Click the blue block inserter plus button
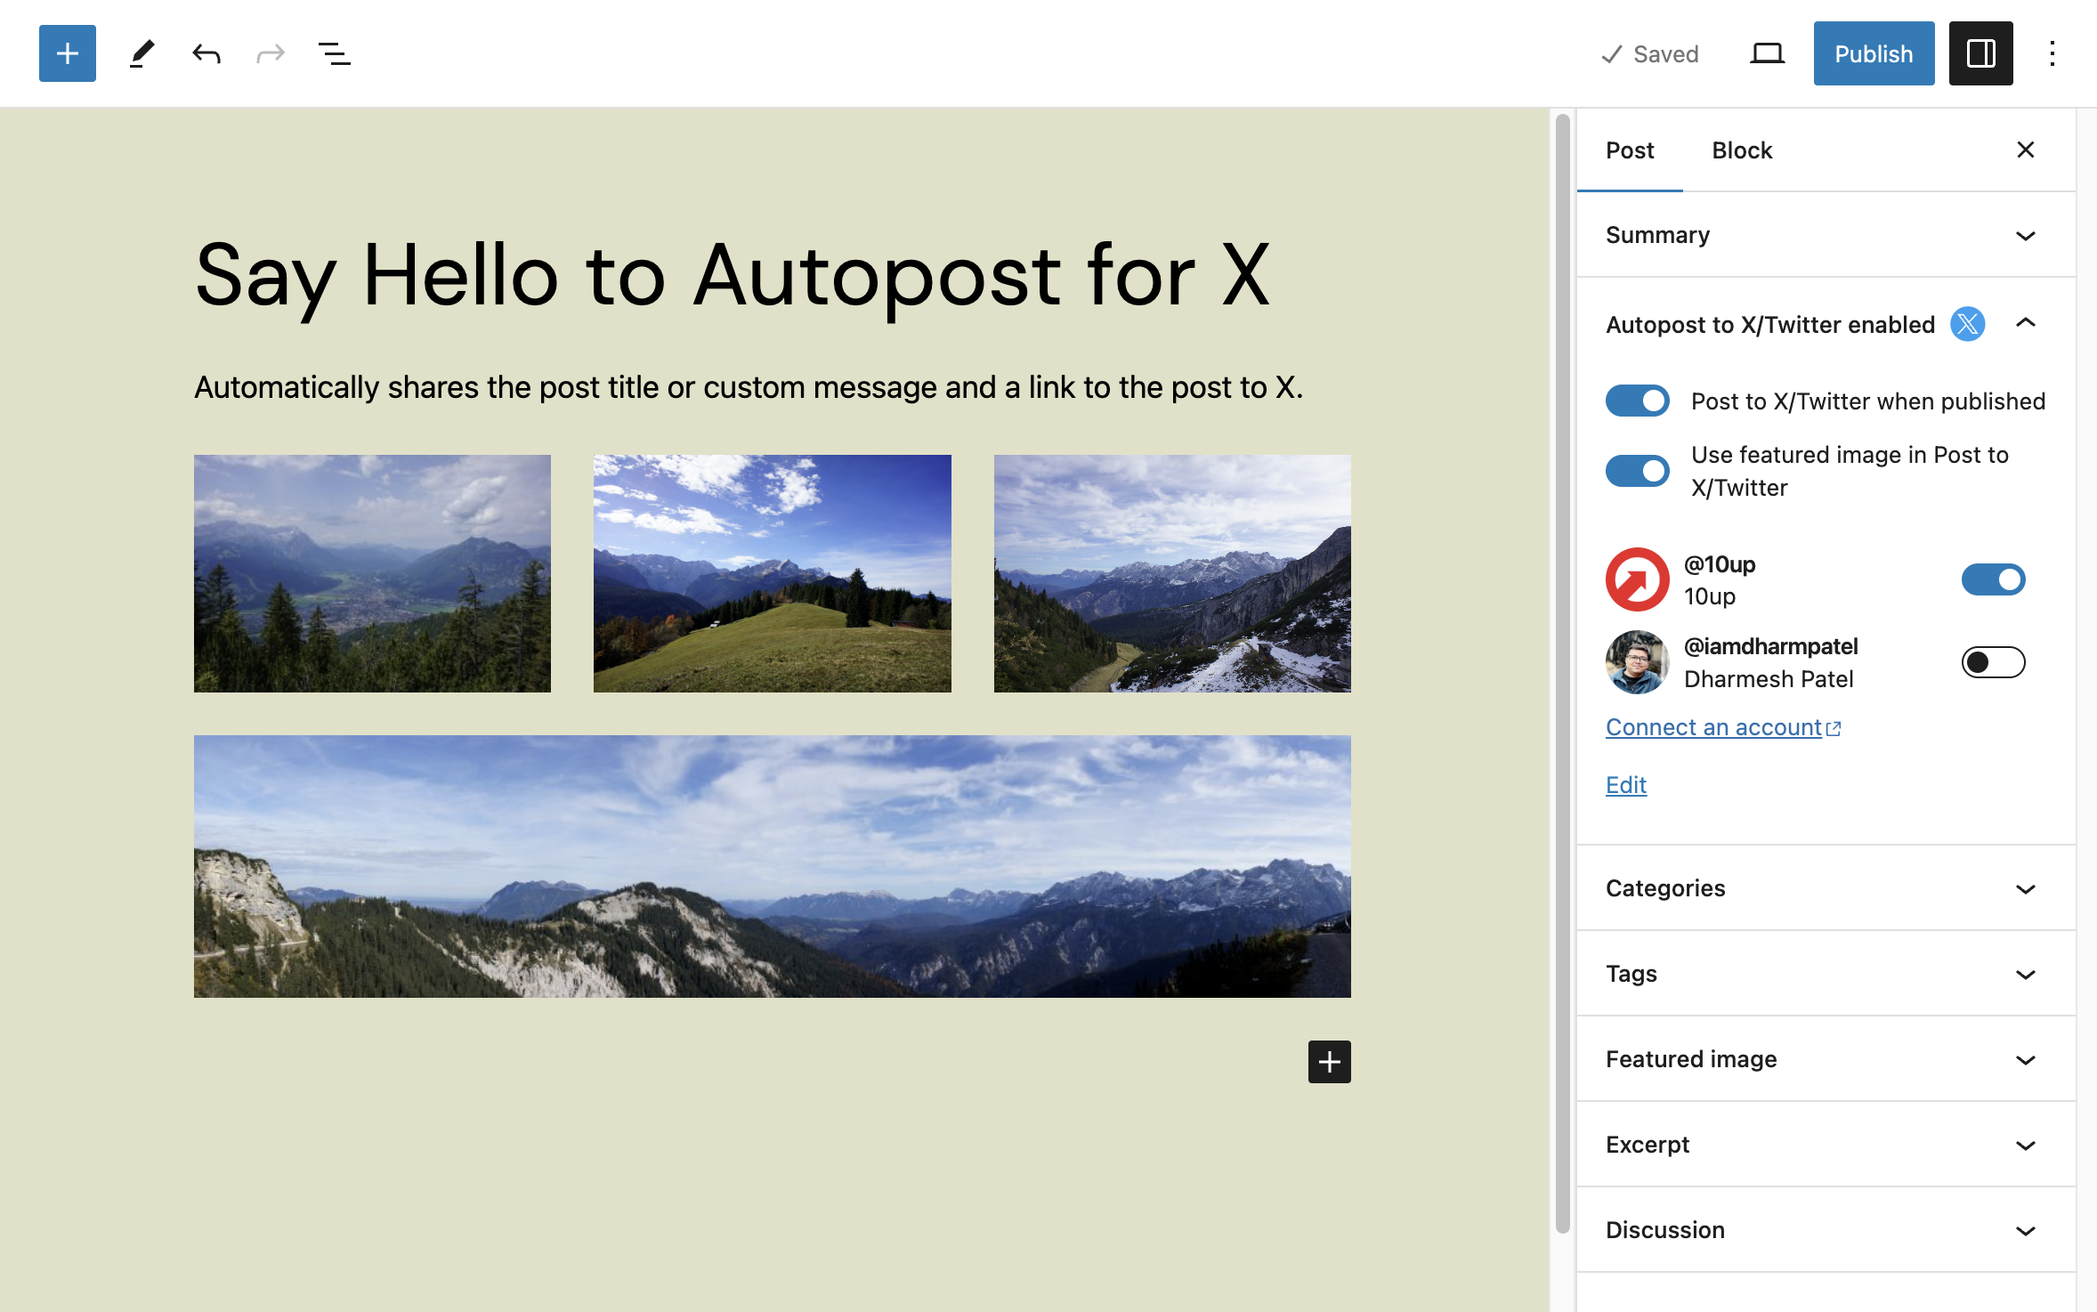2097x1312 pixels. click(67, 53)
